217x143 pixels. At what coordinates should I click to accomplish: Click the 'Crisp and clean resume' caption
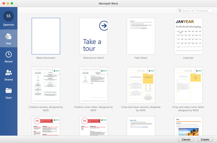141,109
